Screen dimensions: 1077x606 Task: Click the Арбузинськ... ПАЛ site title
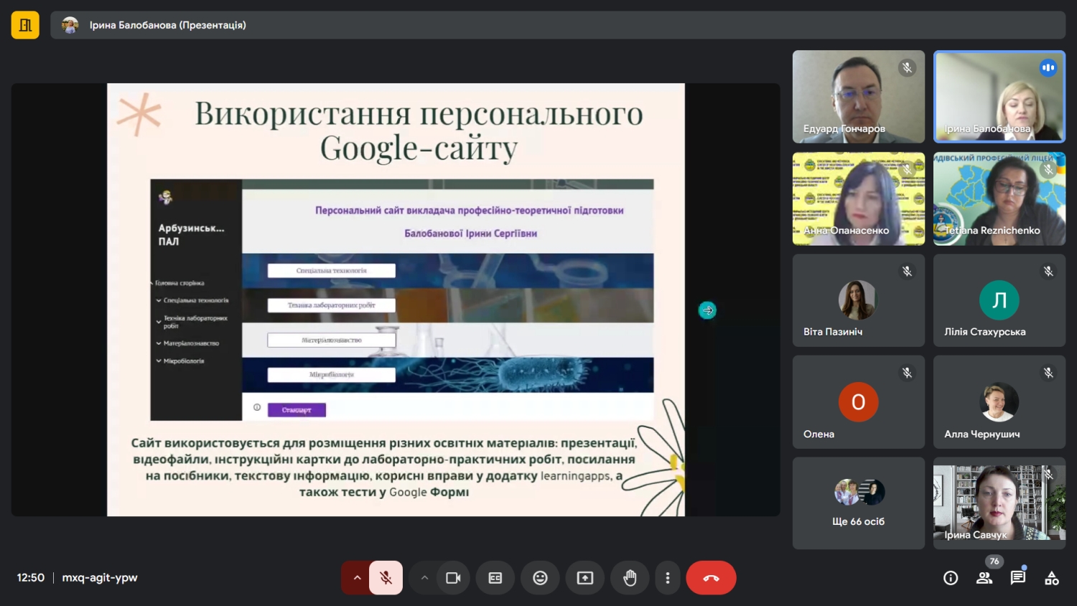click(x=192, y=235)
